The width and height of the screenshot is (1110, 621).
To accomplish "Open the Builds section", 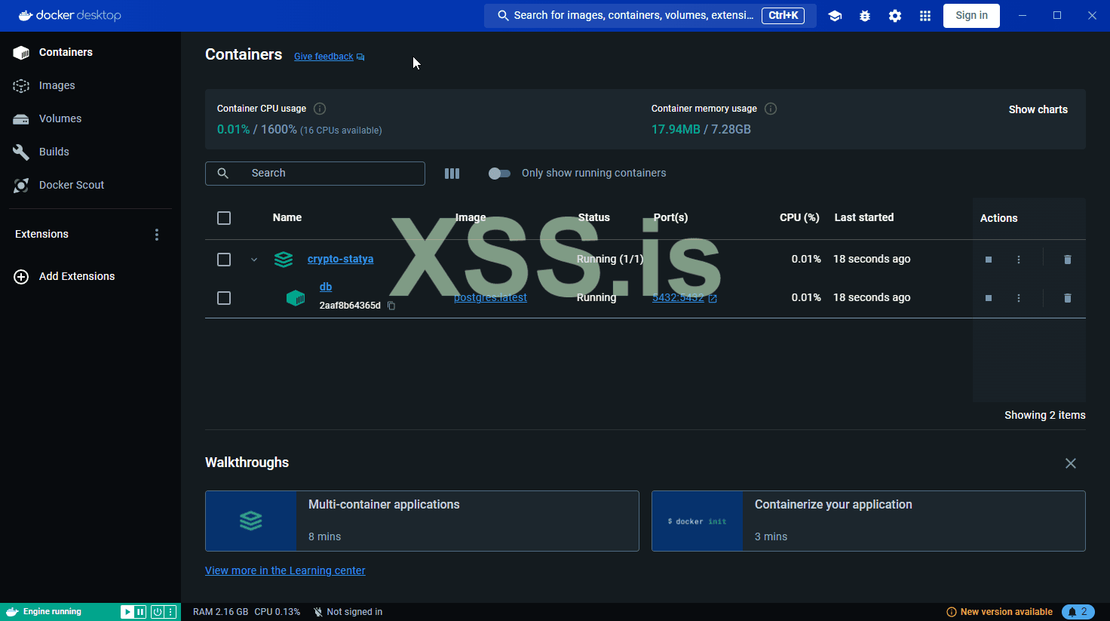I will click(90, 152).
